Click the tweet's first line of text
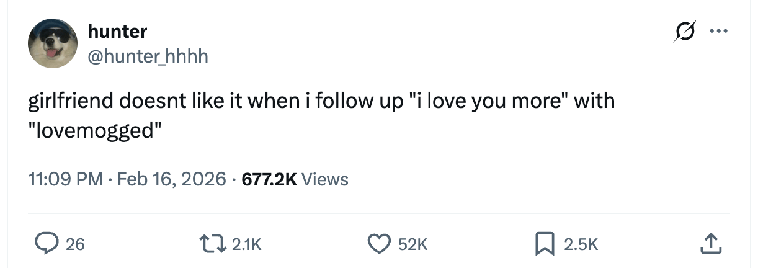The image size is (758, 268). (322, 101)
